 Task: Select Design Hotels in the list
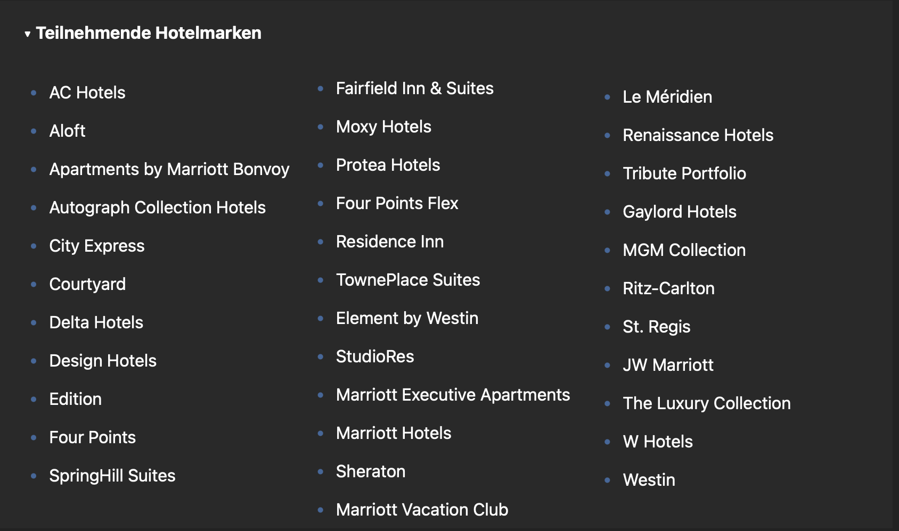pos(103,361)
